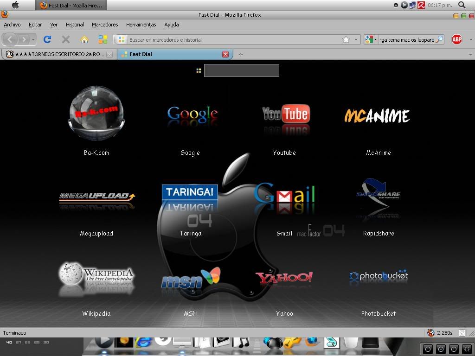Go forward with the Forward arrow button

tap(23, 39)
